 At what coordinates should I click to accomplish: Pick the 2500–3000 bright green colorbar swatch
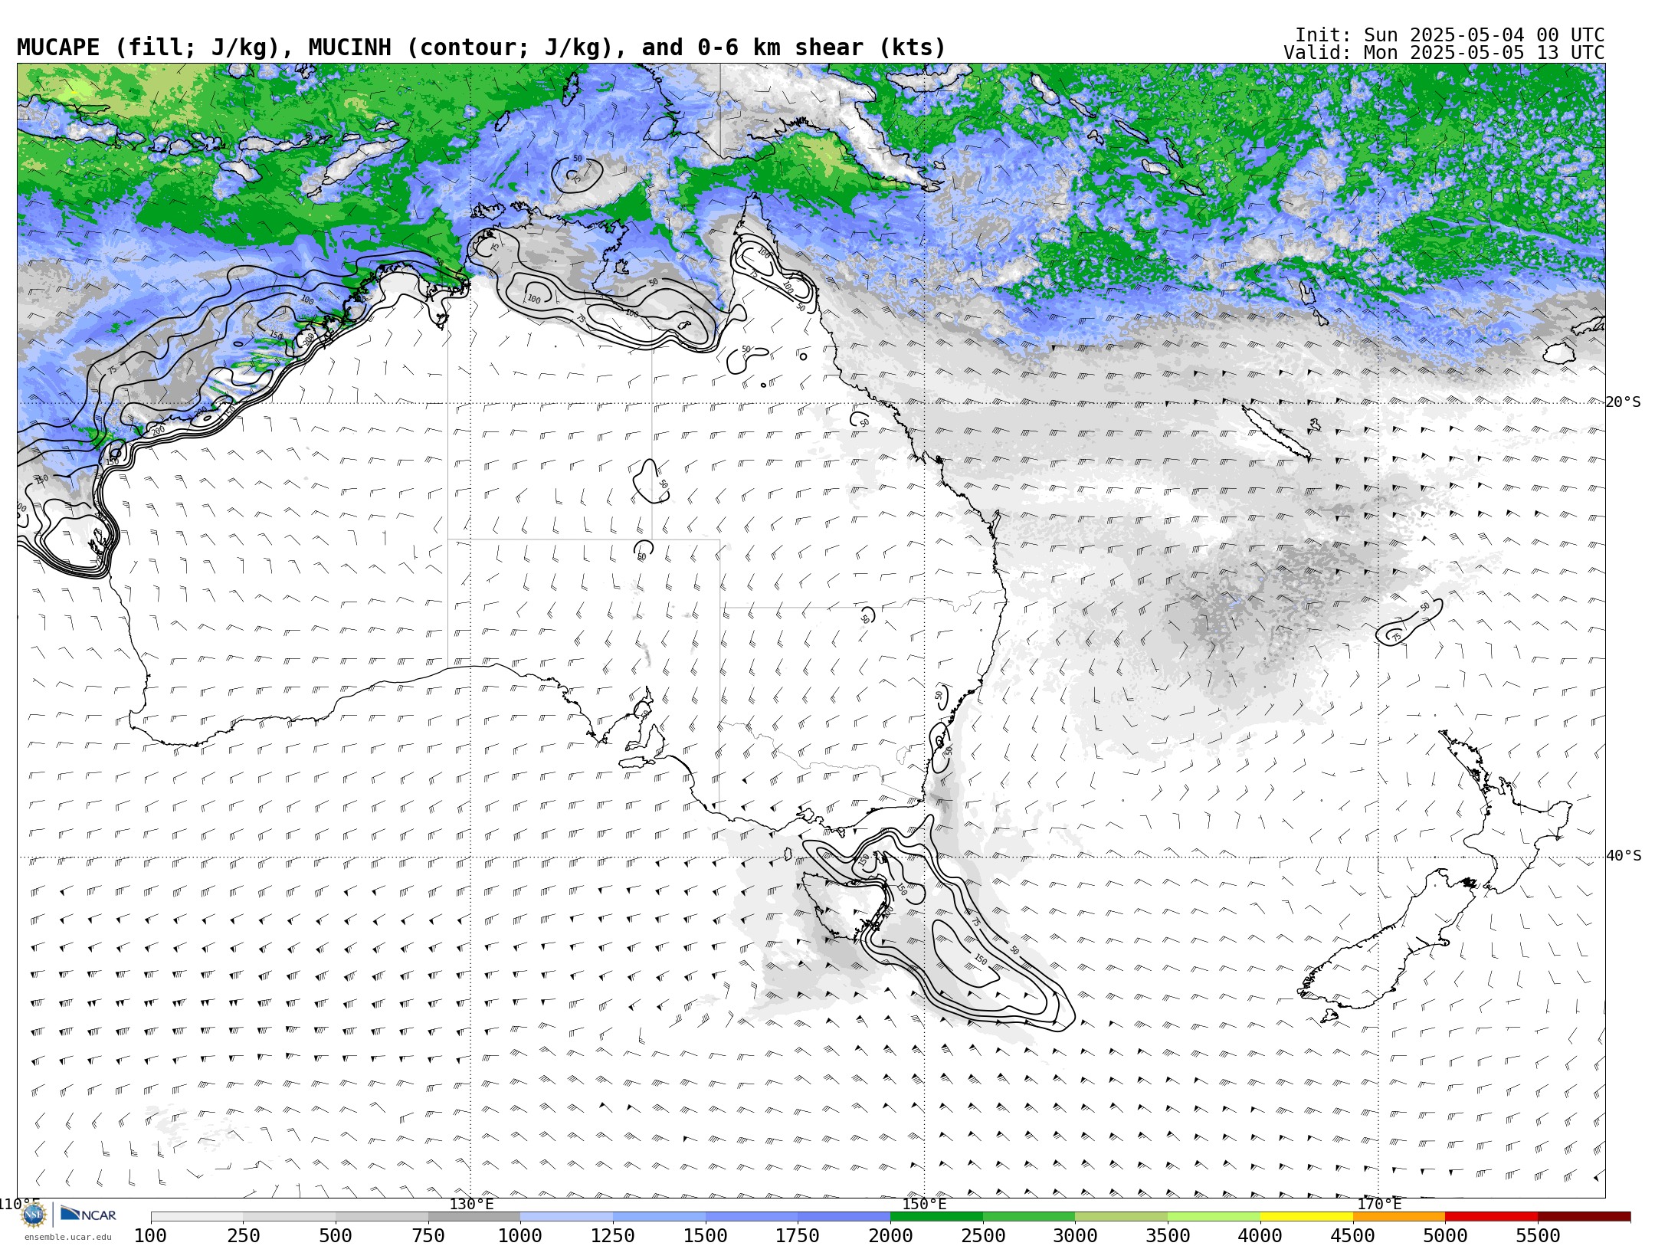coord(1029,1217)
